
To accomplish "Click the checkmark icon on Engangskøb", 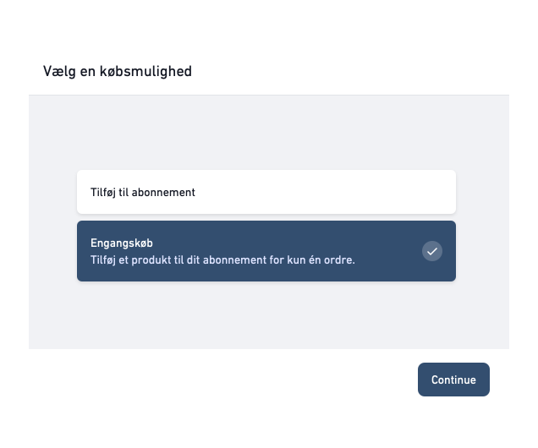I will pos(431,251).
